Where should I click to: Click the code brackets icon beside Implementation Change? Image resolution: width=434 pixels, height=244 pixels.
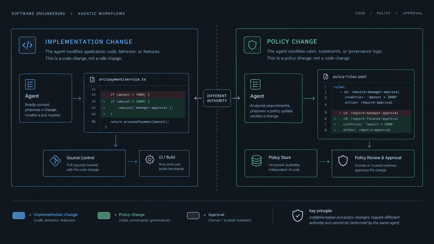point(27,45)
